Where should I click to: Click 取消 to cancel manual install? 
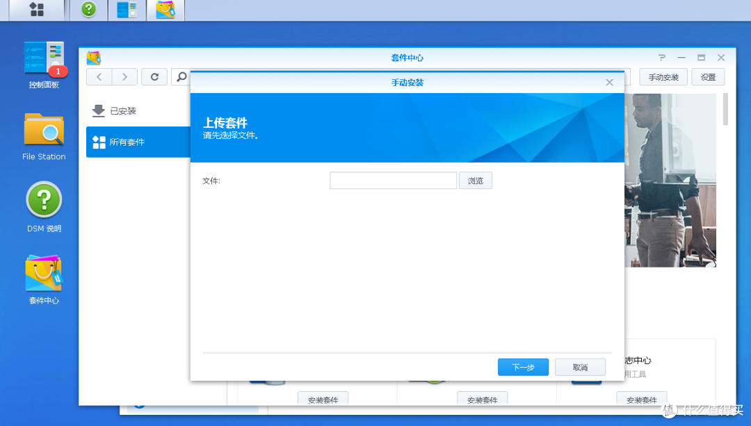[x=580, y=367]
